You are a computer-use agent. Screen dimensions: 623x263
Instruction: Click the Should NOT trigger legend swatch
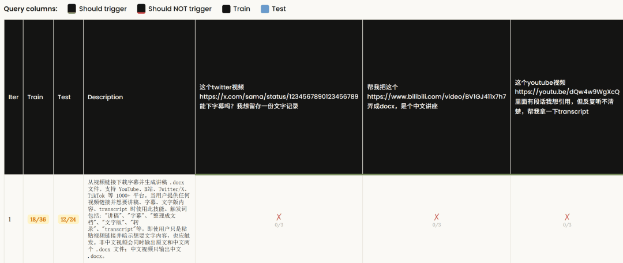141,9
